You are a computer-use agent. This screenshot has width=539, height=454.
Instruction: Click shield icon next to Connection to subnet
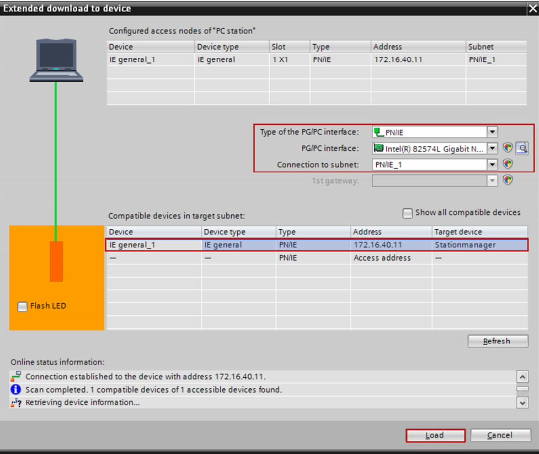tap(508, 164)
